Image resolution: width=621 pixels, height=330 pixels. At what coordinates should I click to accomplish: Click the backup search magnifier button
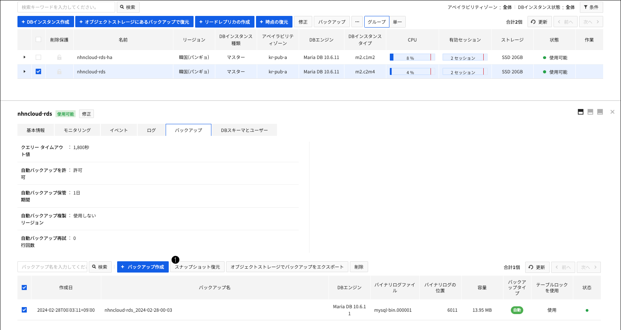[x=100, y=267]
